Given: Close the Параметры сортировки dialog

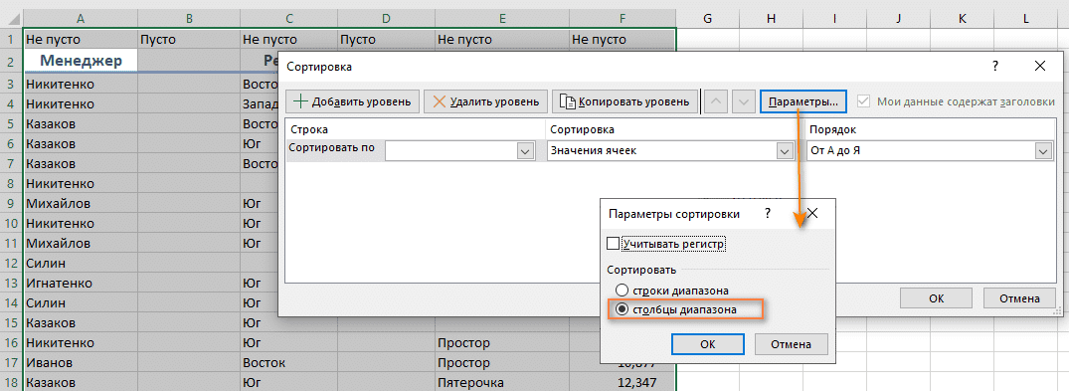Looking at the screenshot, I should 812,214.
